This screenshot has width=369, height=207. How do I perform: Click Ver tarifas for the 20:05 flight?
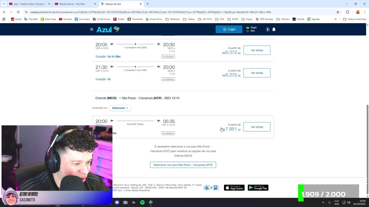257,50
